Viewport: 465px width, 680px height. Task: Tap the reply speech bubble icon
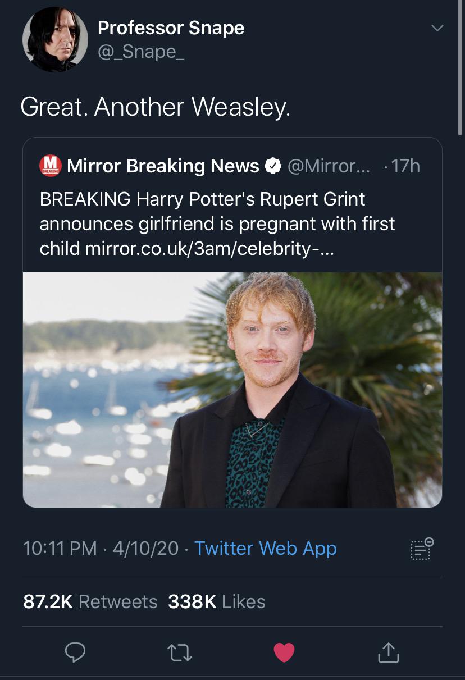pyautogui.click(x=75, y=652)
